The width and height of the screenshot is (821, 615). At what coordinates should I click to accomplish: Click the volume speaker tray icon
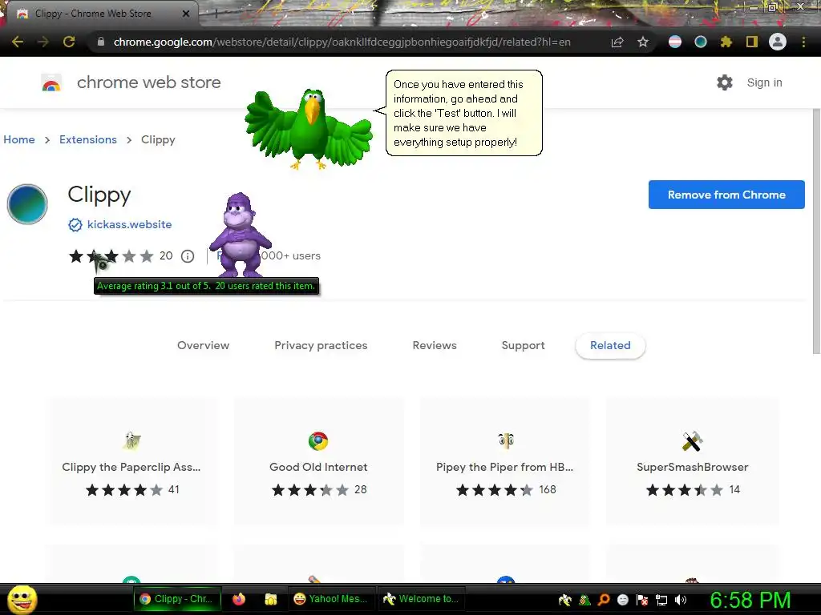(681, 600)
